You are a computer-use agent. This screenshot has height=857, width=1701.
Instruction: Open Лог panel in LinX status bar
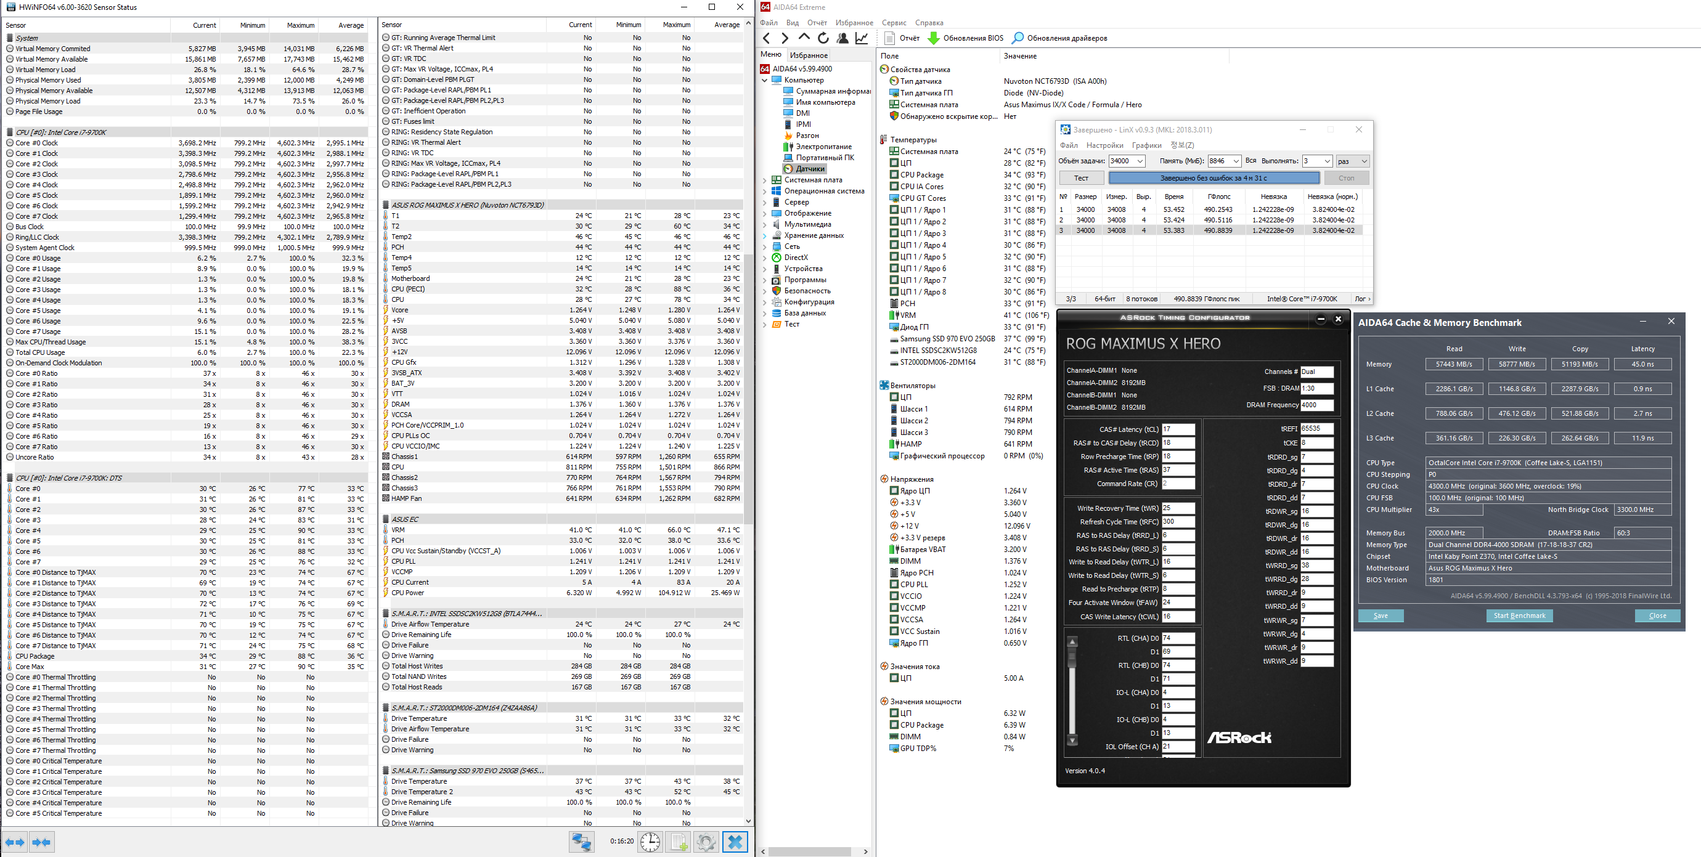click(x=1362, y=299)
